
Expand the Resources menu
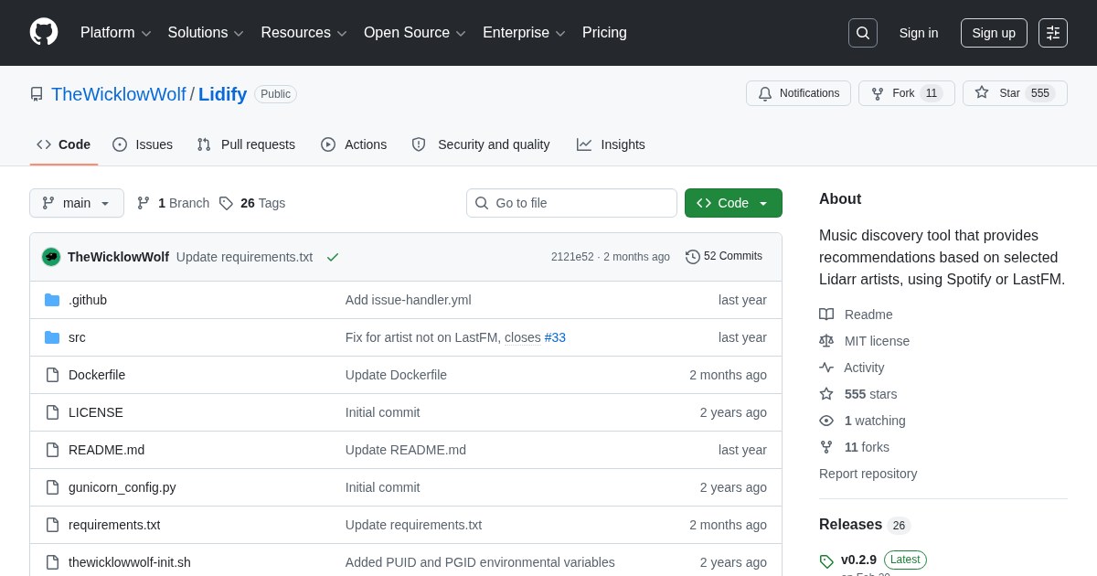pyautogui.click(x=304, y=33)
